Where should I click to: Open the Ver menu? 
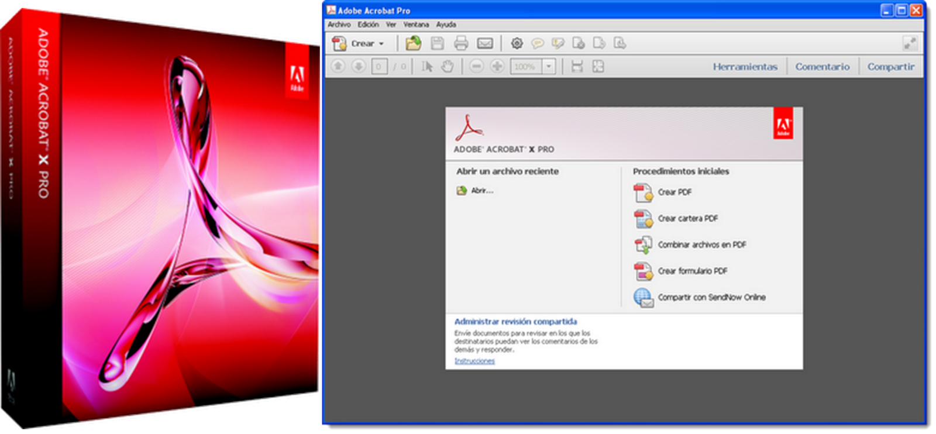pos(391,25)
